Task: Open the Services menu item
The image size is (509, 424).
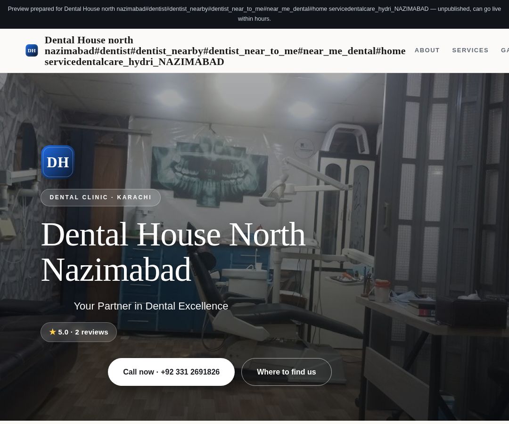Action: pyautogui.click(x=470, y=50)
